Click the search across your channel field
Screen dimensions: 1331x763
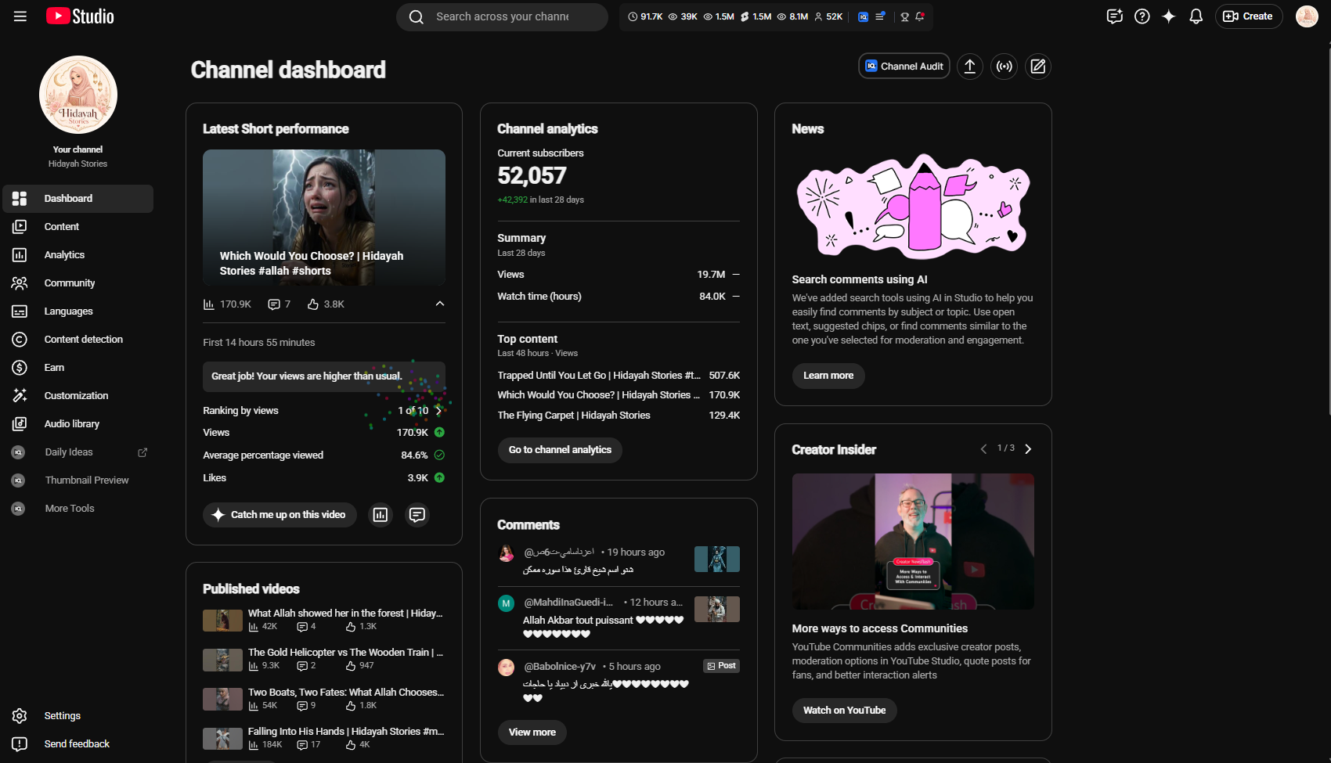[502, 16]
